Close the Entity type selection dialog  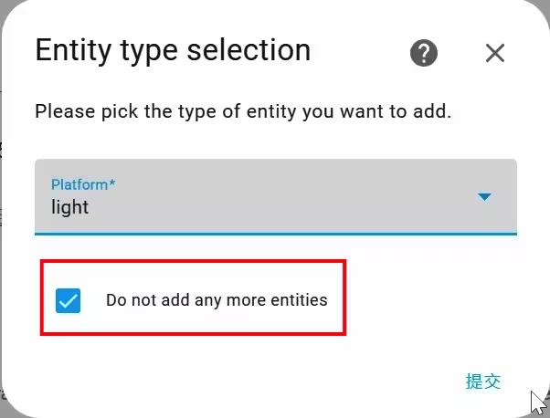tap(495, 53)
